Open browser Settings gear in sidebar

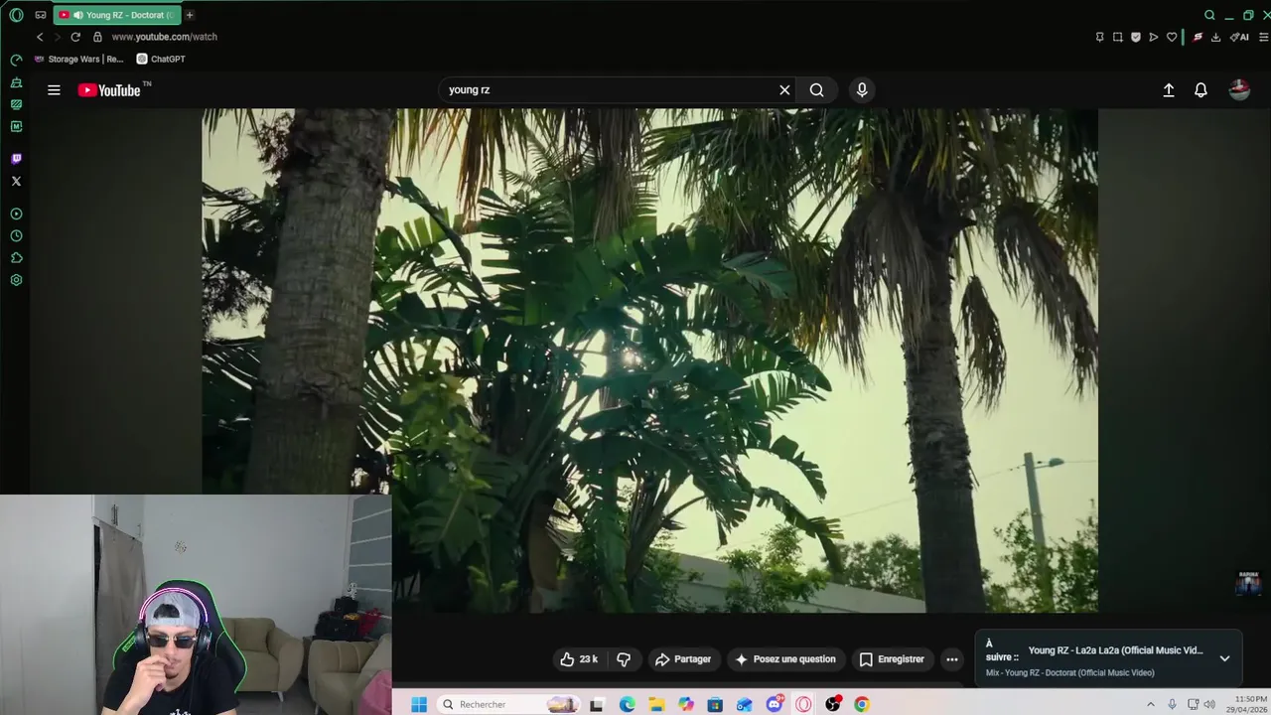16,280
